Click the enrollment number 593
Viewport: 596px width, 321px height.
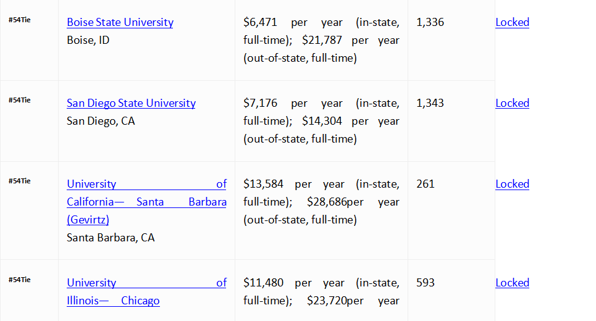[x=426, y=283]
